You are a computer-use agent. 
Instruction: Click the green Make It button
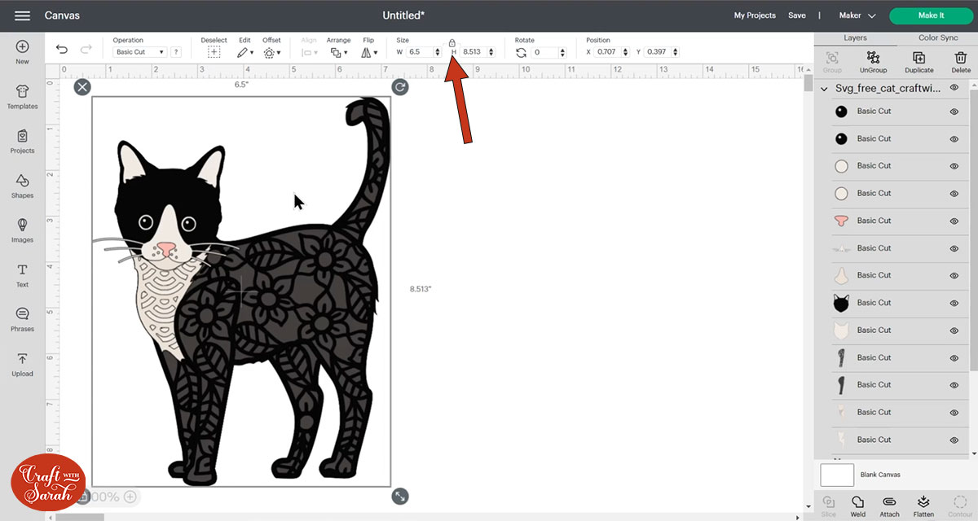[x=931, y=15]
